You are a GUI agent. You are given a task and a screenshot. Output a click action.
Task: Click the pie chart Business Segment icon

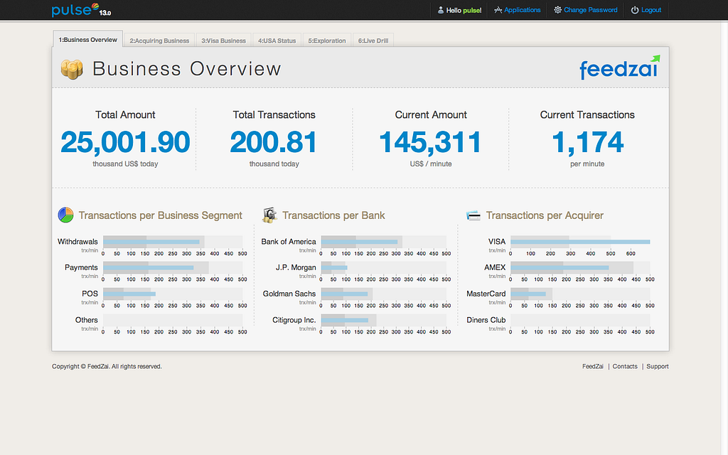point(65,215)
